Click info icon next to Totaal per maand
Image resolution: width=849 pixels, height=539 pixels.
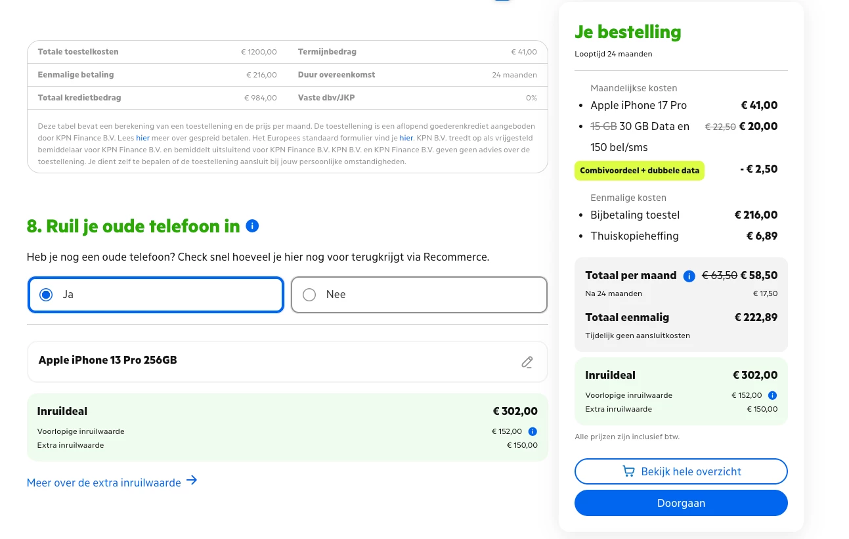click(689, 276)
